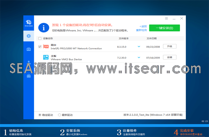Click step 3 注册组件
This screenshot has height=137, width=209.
131,132
